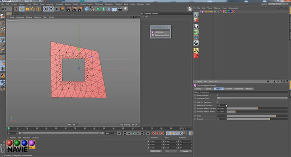Click the black sphere plugin icon
Image resolution: width=291 pixels, height=157 pixels.
click(x=196, y=43)
